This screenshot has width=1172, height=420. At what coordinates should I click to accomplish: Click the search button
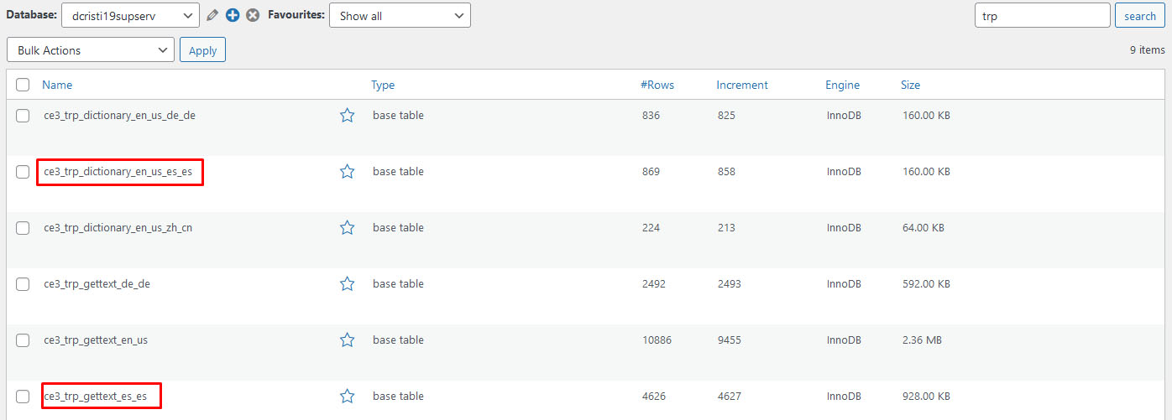pyautogui.click(x=1140, y=16)
